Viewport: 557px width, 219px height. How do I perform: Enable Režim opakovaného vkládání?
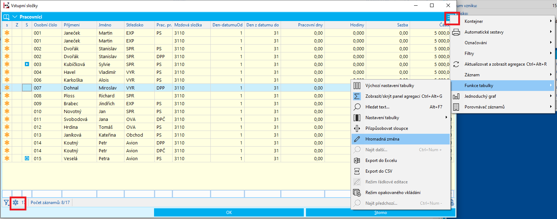401,193
